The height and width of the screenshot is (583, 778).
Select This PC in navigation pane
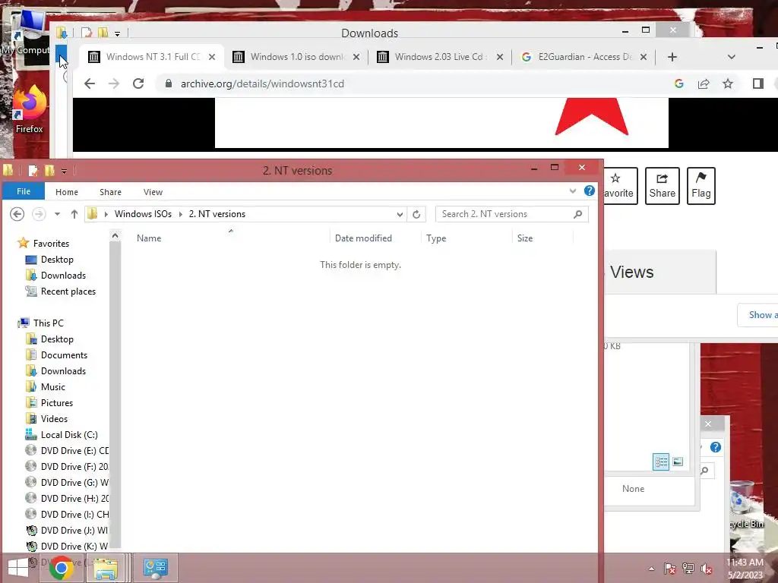(48, 323)
